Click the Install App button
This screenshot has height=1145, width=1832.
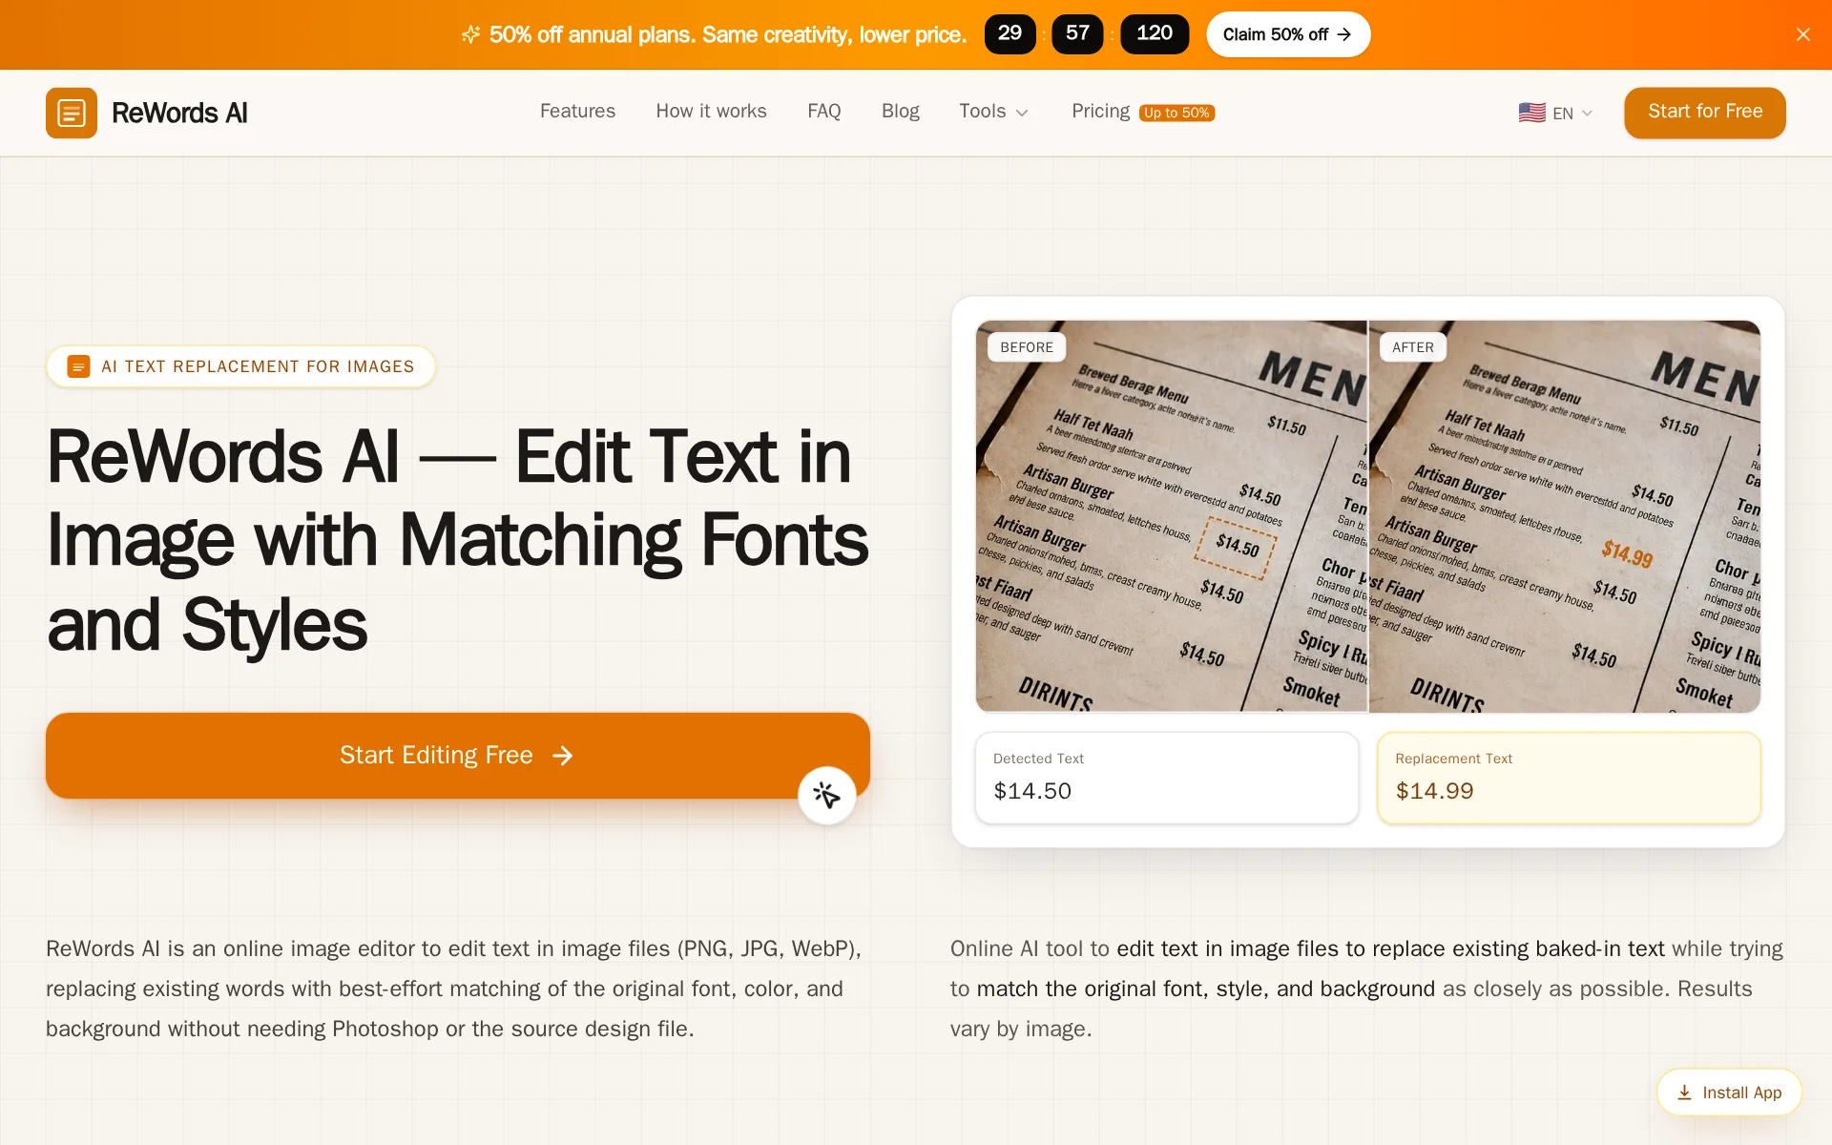click(1729, 1093)
